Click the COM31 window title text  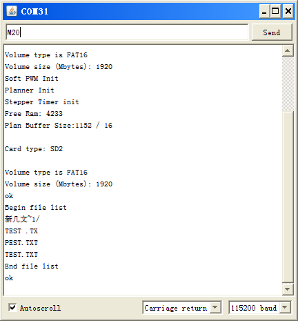click(x=34, y=11)
